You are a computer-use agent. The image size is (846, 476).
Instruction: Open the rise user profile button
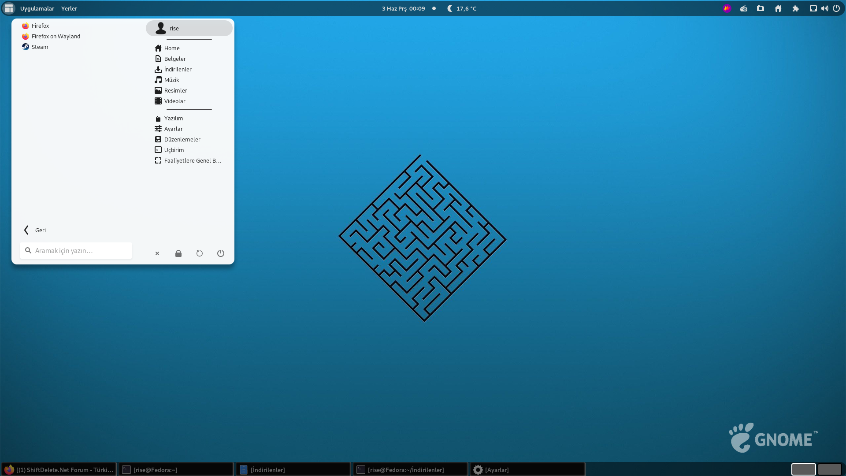pyautogui.click(x=189, y=28)
